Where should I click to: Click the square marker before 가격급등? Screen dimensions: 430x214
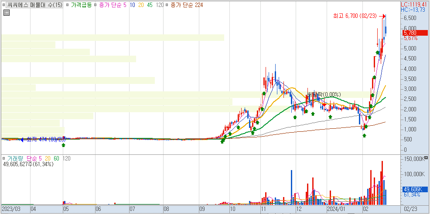click(68, 5)
